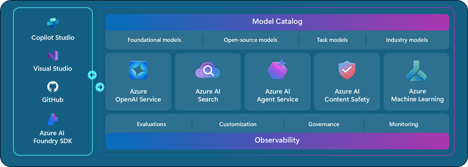The width and height of the screenshot is (468, 167).
Task: Open Industry models category
Action: pos(407,40)
